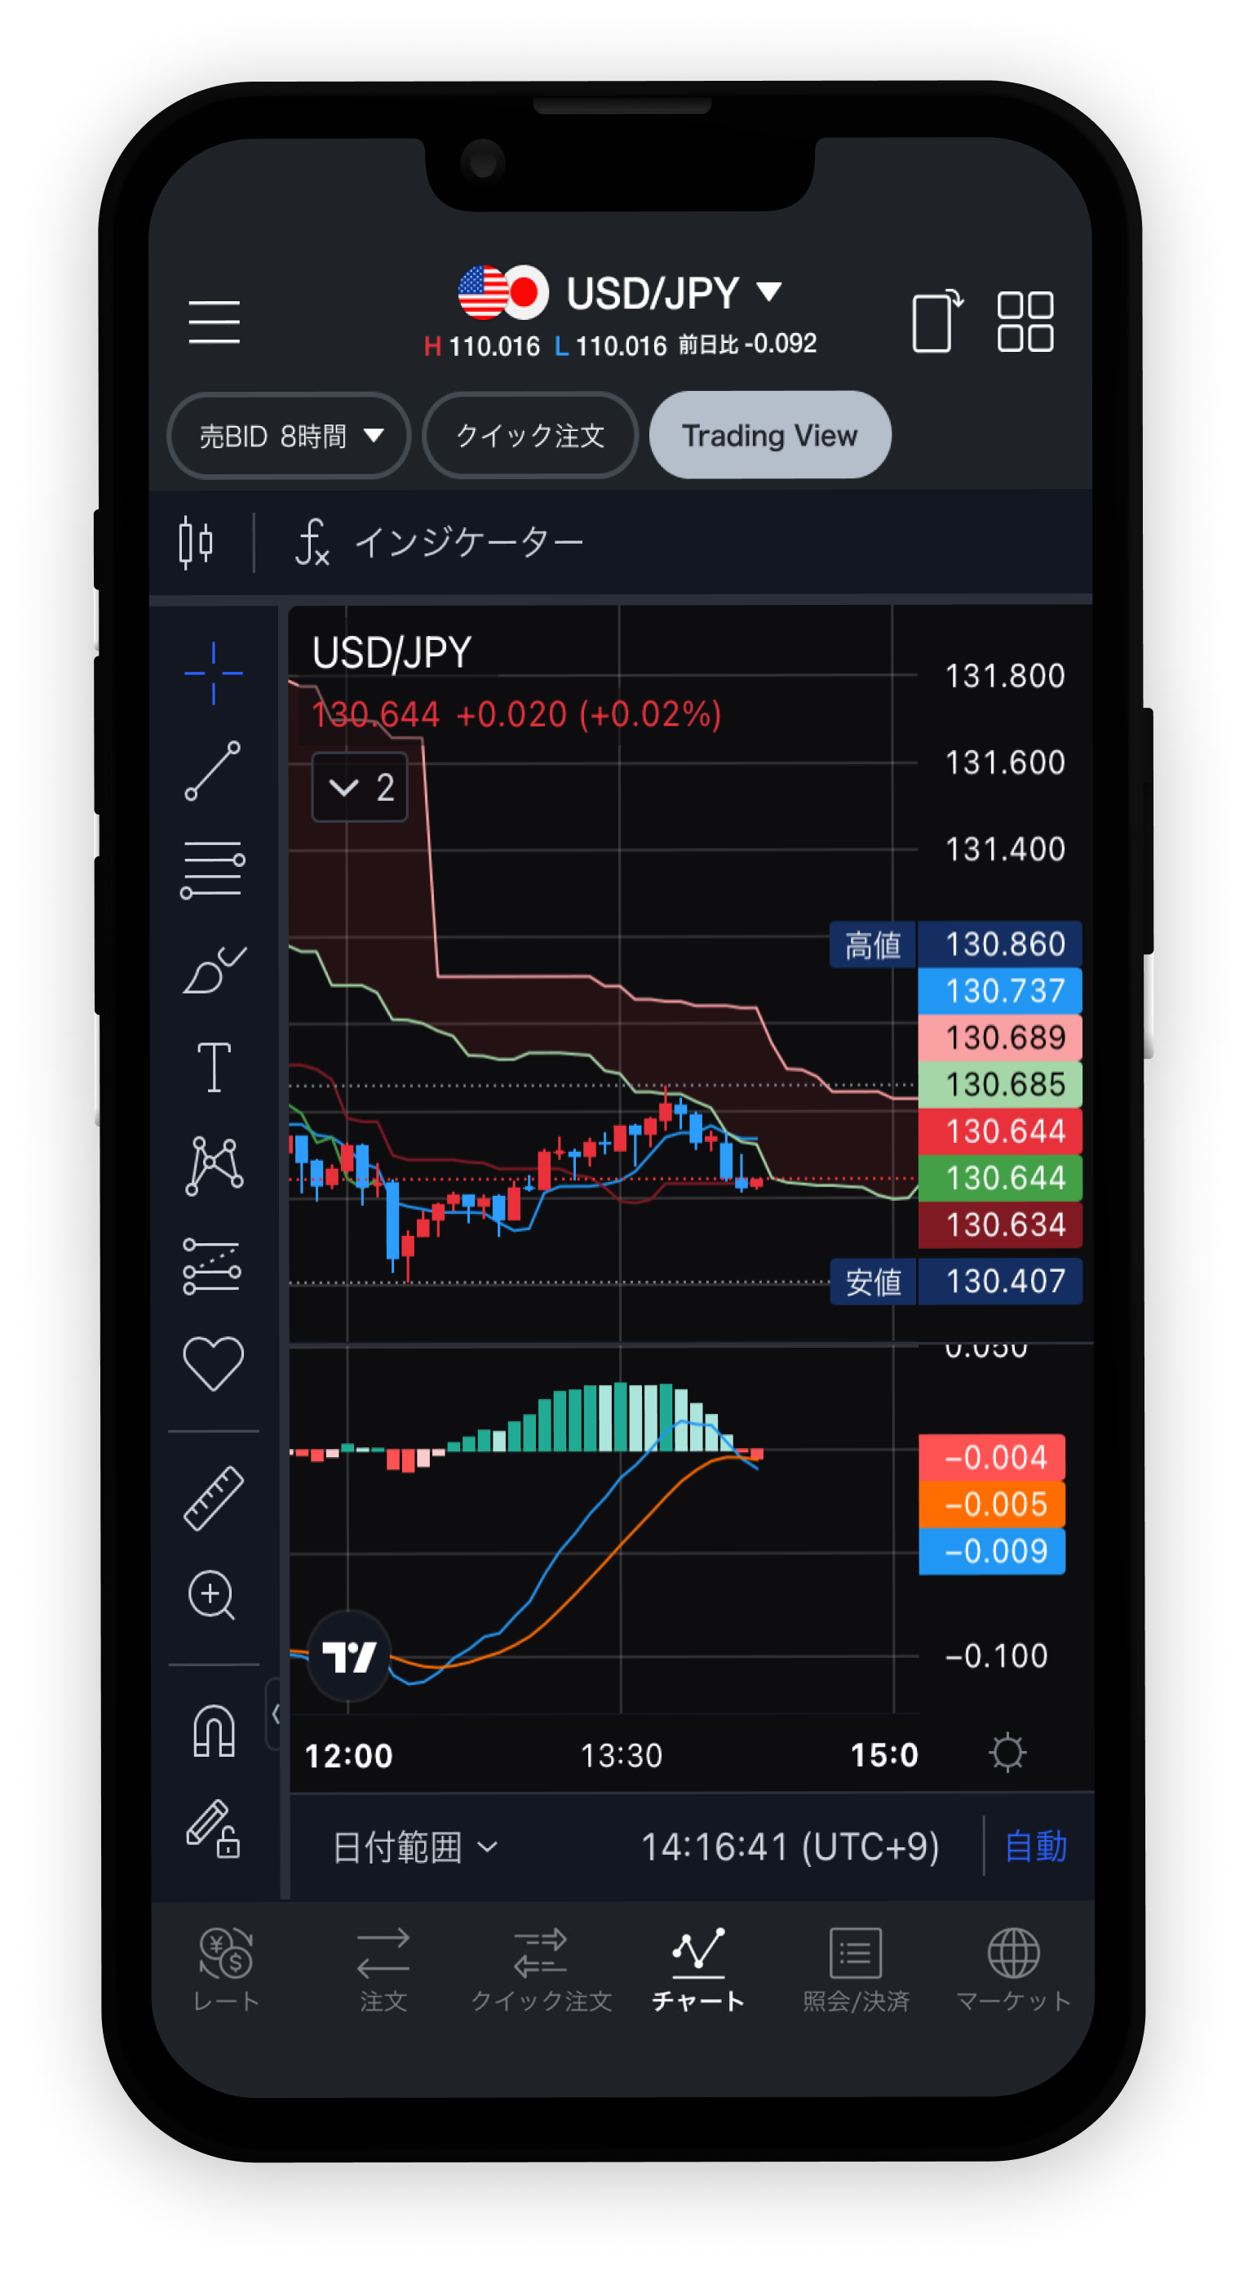Screen dimensions: 1244x2271
Task: Select the trend line drawing tool
Action: click(x=212, y=771)
